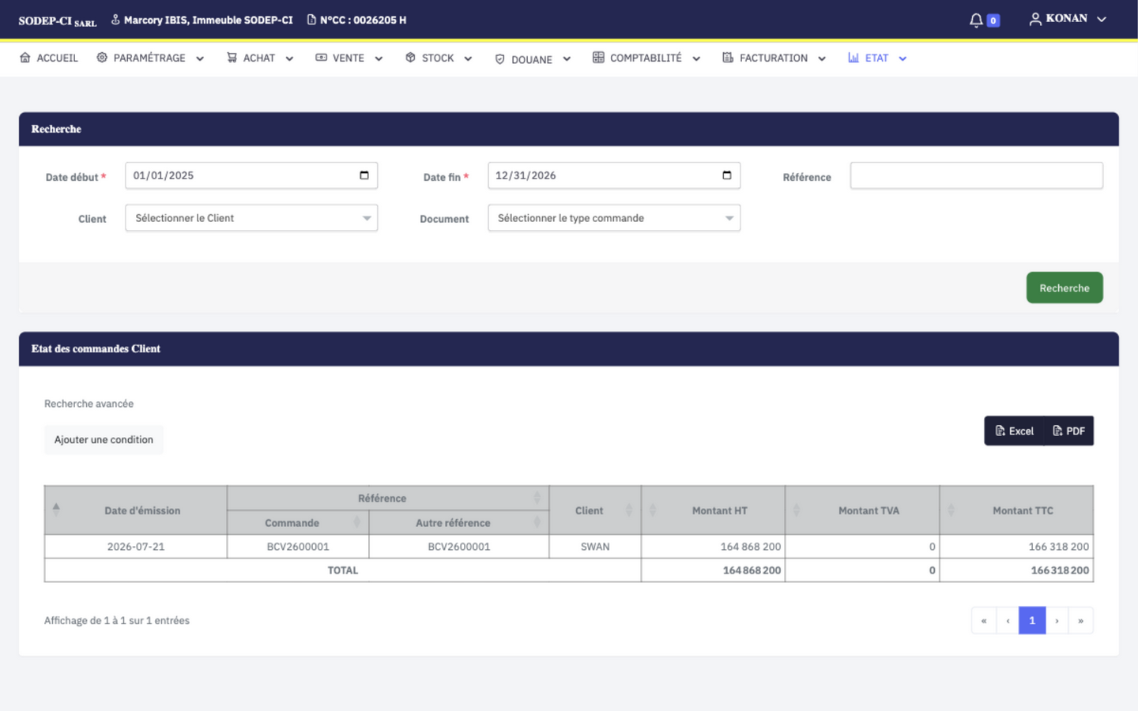The image size is (1138, 711).
Task: Select the 166 318 200 Montant TTC row cell
Action: tap(1017, 547)
